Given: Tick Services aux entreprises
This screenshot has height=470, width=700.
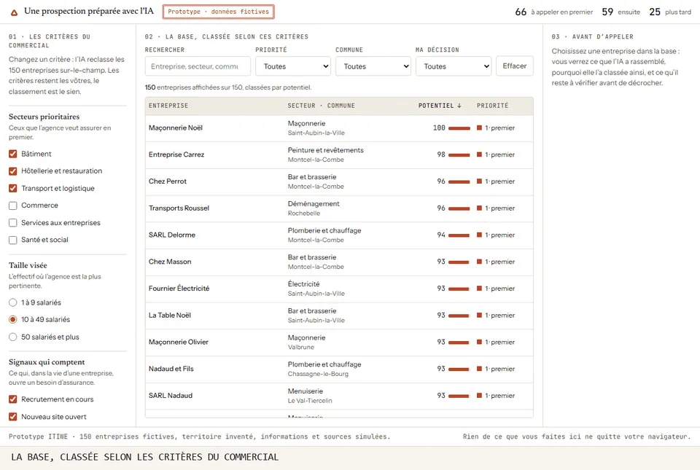Looking at the screenshot, I should click(13, 222).
